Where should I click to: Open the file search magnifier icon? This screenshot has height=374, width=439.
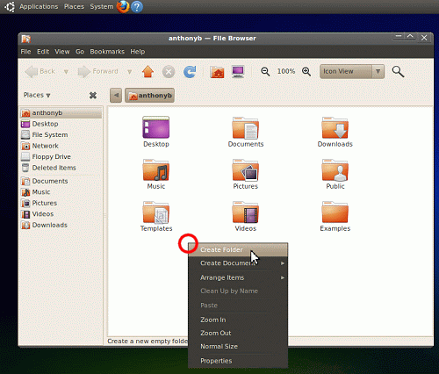[398, 71]
